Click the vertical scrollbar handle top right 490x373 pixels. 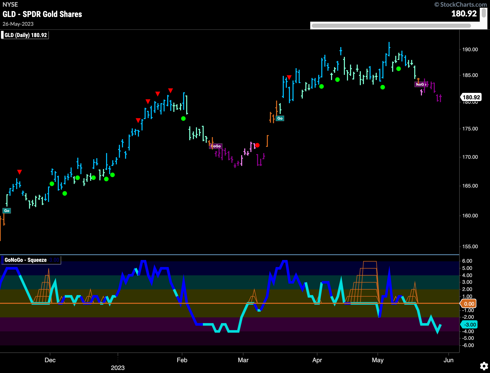pos(484,13)
